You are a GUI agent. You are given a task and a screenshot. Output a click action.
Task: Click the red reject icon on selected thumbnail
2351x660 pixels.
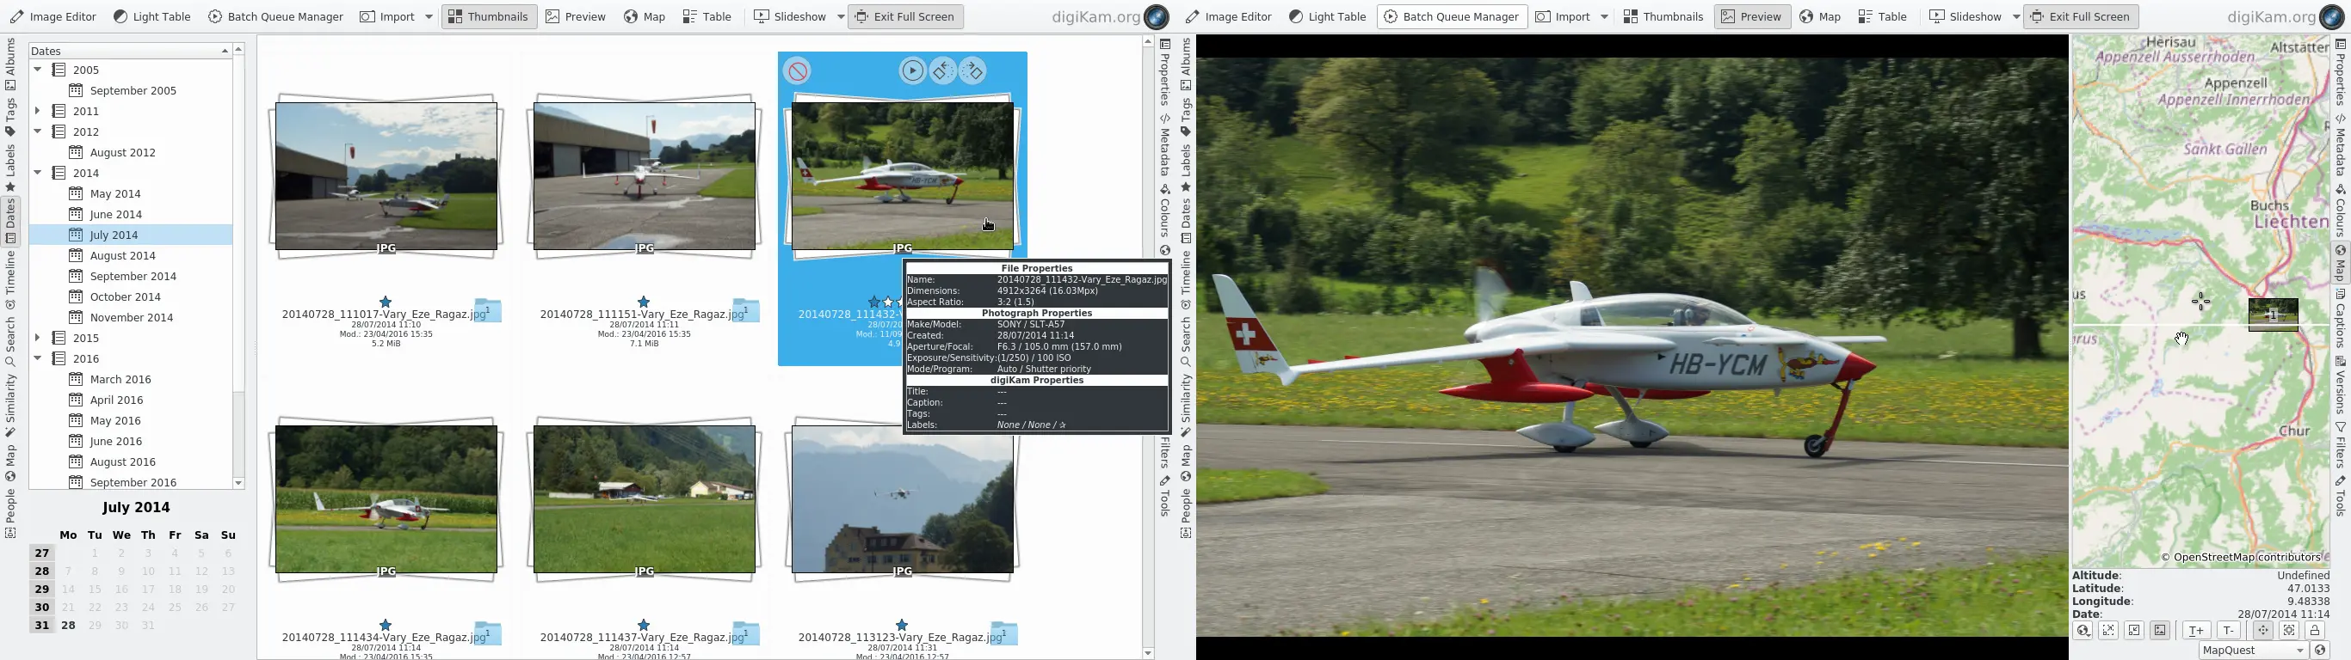[798, 71]
